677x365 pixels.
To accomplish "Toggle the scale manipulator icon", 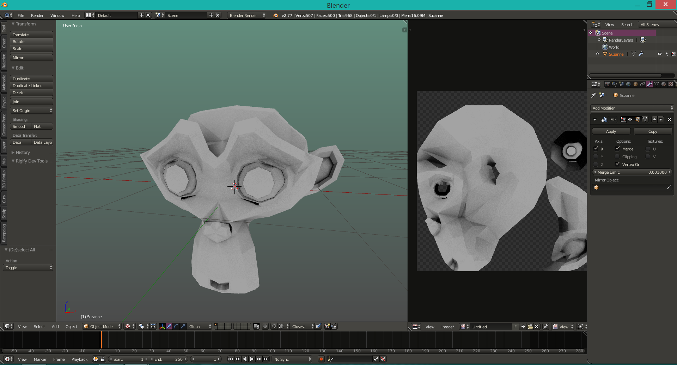I will [183, 326].
